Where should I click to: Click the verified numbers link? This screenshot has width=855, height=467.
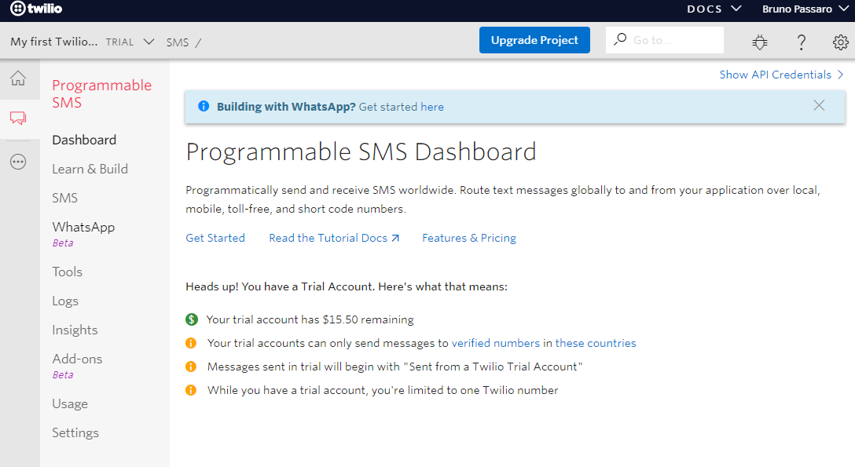click(x=496, y=343)
